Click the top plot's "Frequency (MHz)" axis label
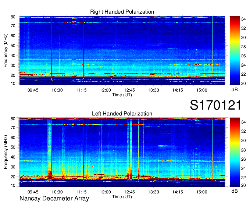Image resolution: width=250 pixels, height=203 pixels. click(x=6, y=50)
